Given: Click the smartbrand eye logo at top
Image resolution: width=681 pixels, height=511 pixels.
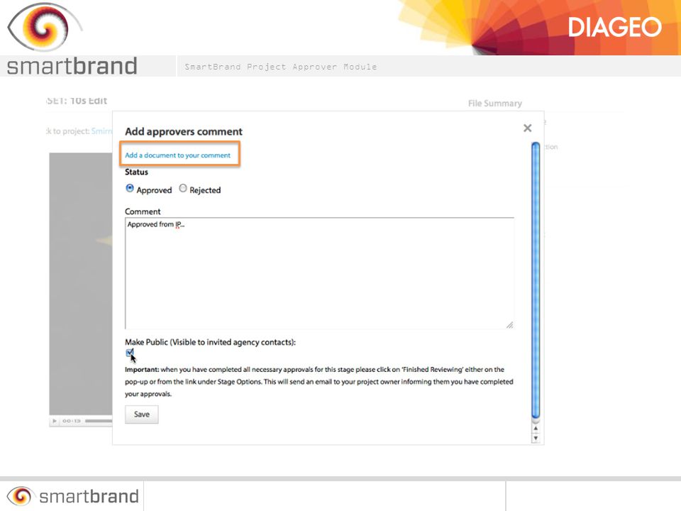Looking at the screenshot, I should point(44,28).
